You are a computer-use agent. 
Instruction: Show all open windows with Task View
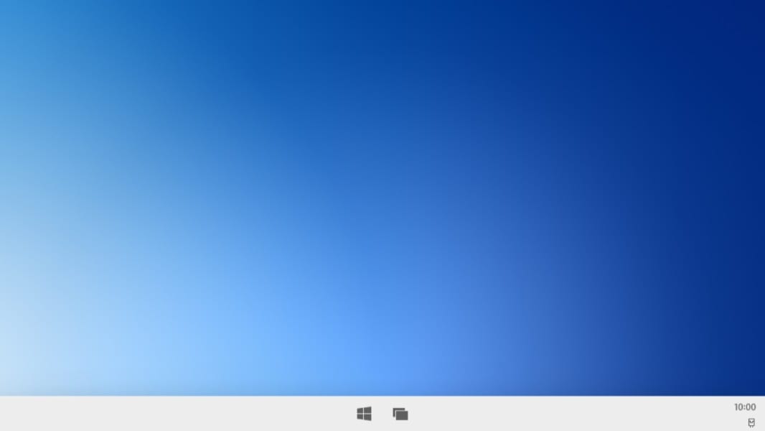(400, 414)
